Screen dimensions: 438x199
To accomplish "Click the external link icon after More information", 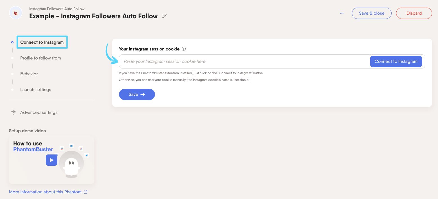I will [86, 192].
